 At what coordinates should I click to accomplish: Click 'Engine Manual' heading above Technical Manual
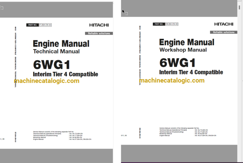tap(61, 44)
